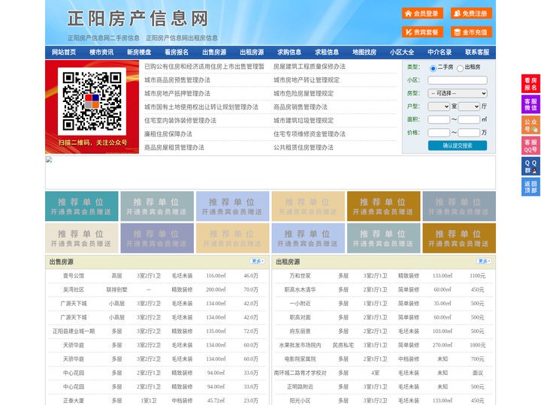Image resolution: width=541 pixels, height=405 pixels.
Task: Open side widget QQ群
Action: tap(530, 166)
